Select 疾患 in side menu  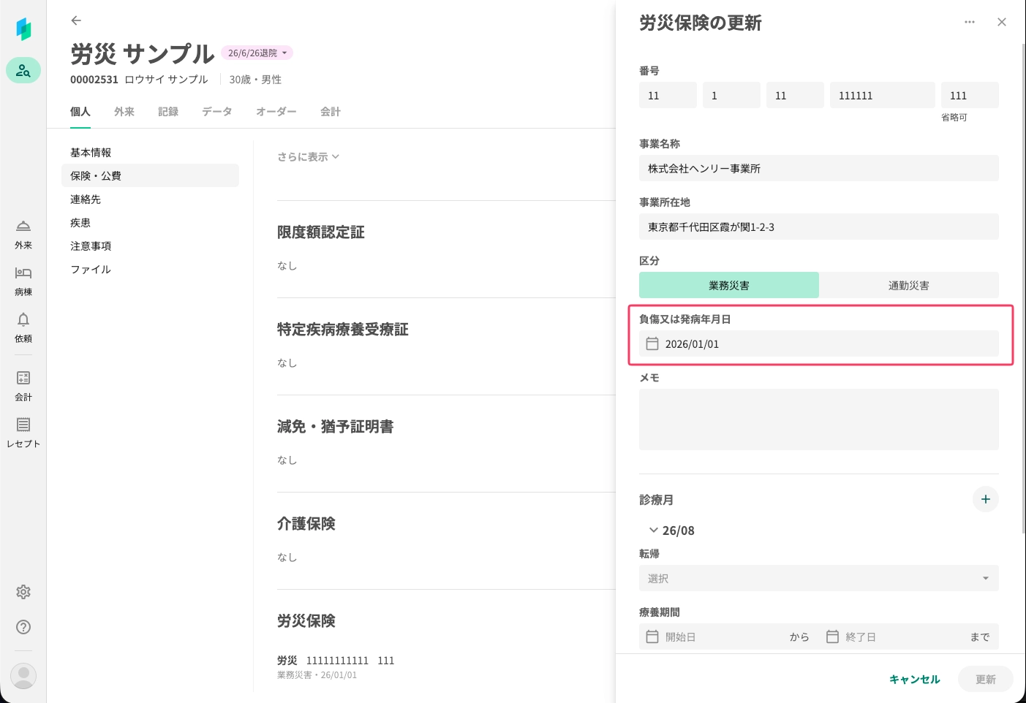[150, 222]
